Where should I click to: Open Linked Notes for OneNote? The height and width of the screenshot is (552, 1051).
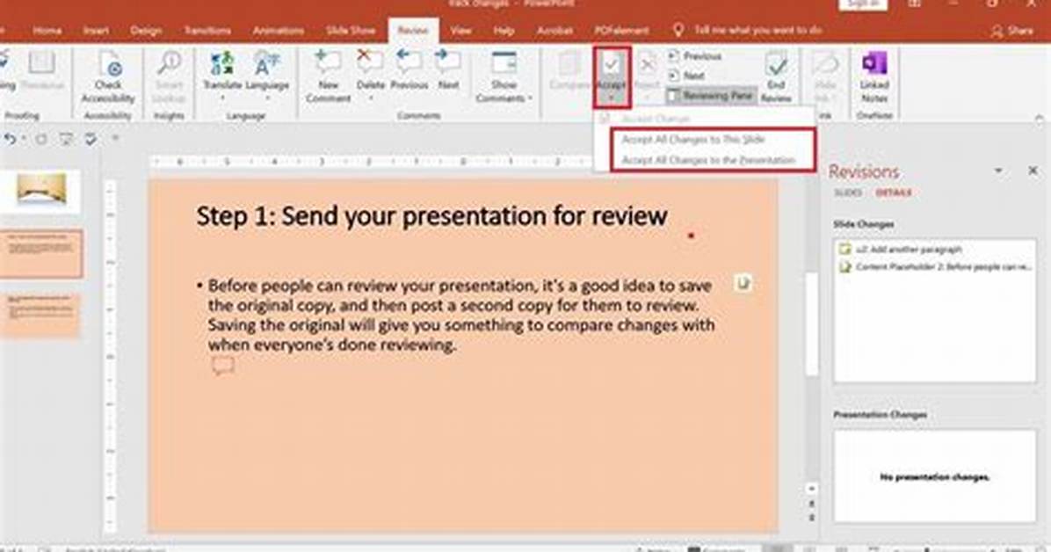(x=874, y=78)
